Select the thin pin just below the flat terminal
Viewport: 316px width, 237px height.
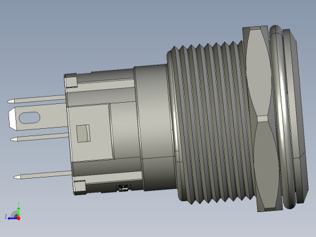pos(39,137)
